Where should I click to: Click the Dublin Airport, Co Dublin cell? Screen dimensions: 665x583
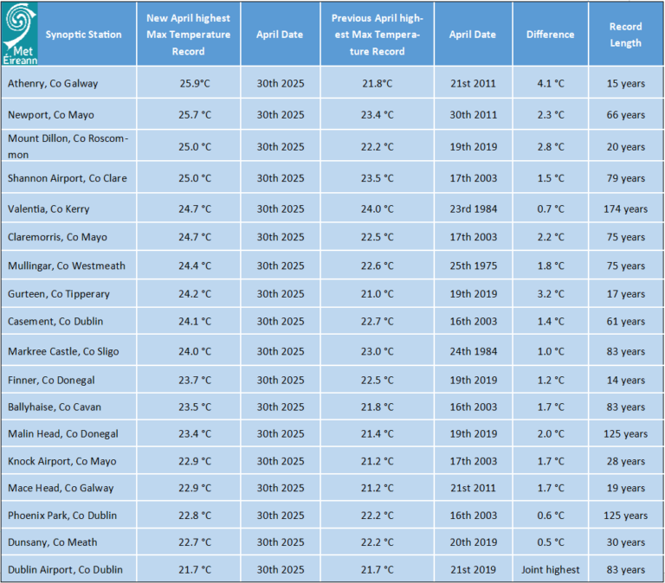[x=68, y=569]
